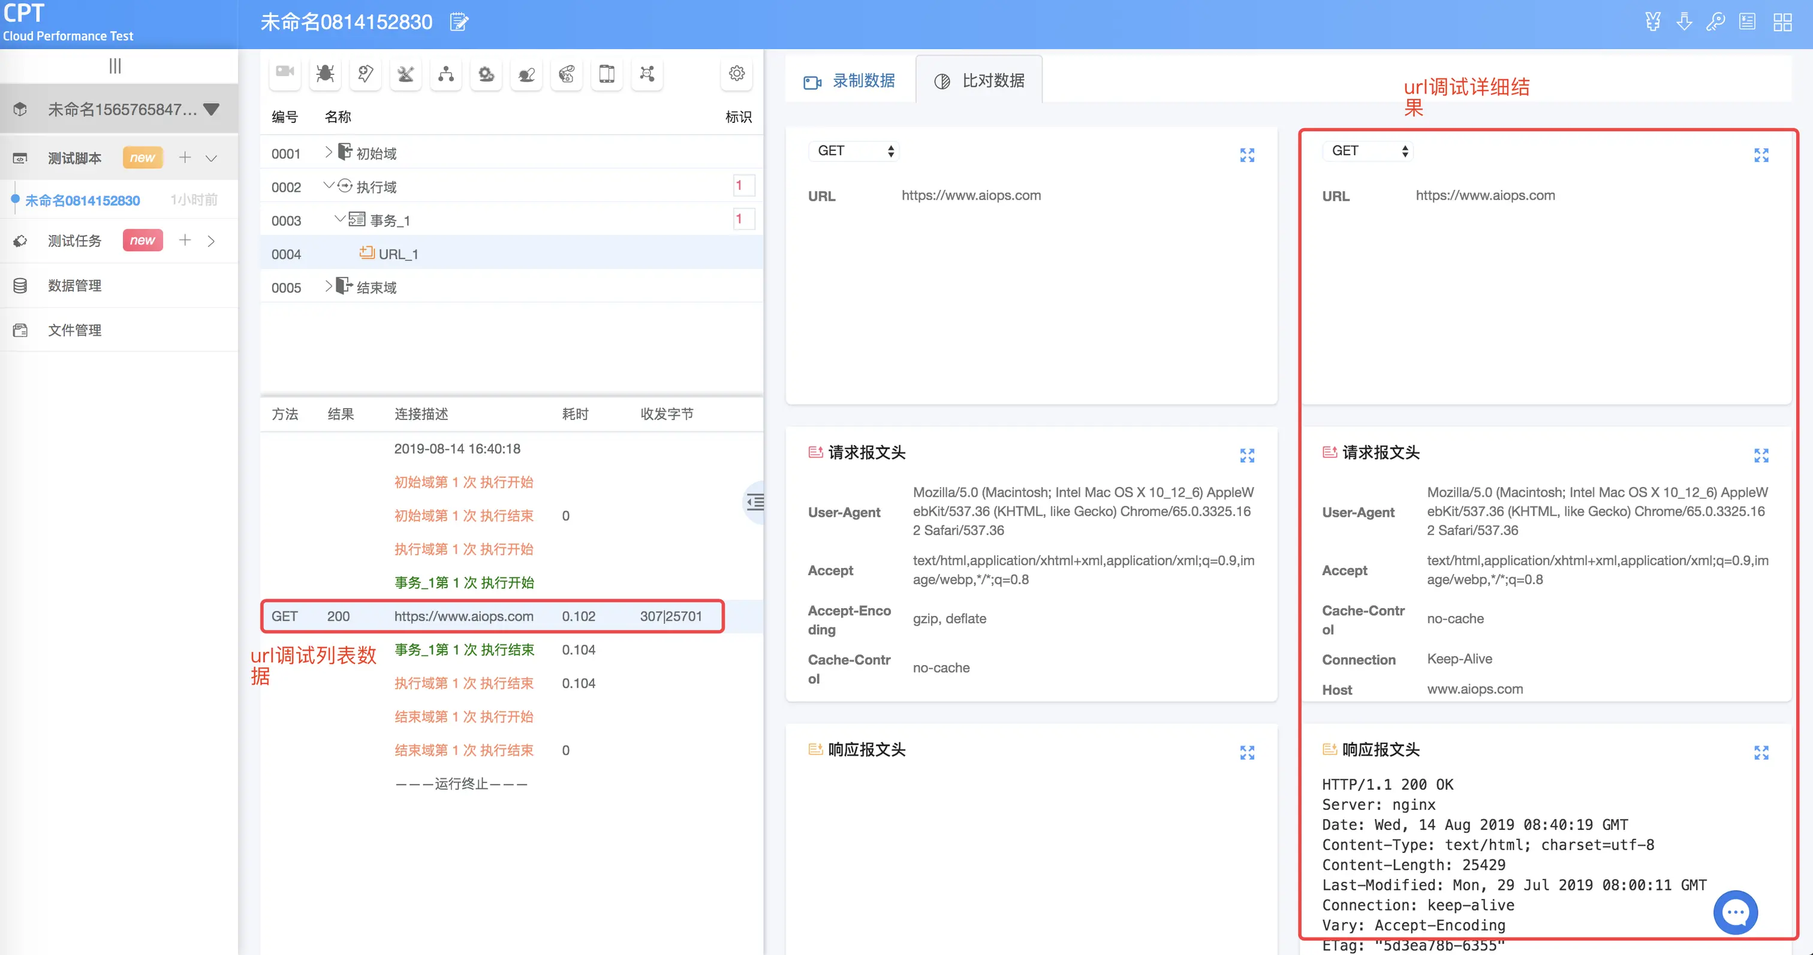1813x955 pixels.
Task: Open project dropdown 未命名1565765847
Action: pyautogui.click(x=211, y=110)
